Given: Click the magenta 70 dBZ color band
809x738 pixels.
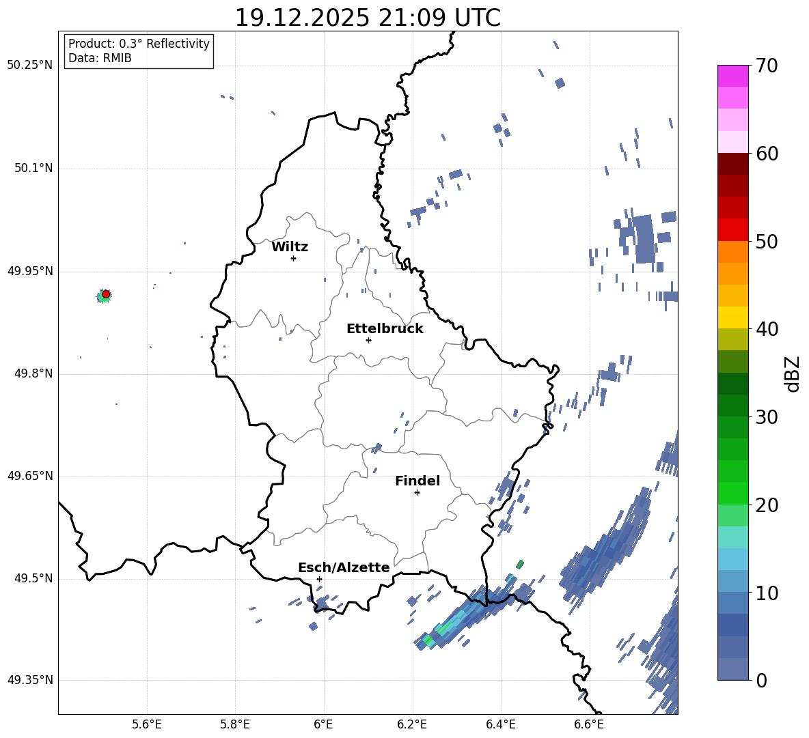Looking at the screenshot, I should coord(732,76).
